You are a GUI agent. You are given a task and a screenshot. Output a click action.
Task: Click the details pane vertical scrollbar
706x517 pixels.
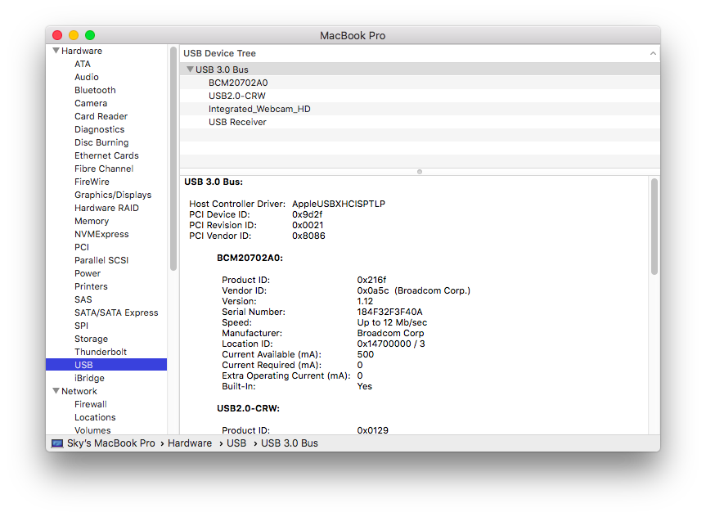(654, 227)
